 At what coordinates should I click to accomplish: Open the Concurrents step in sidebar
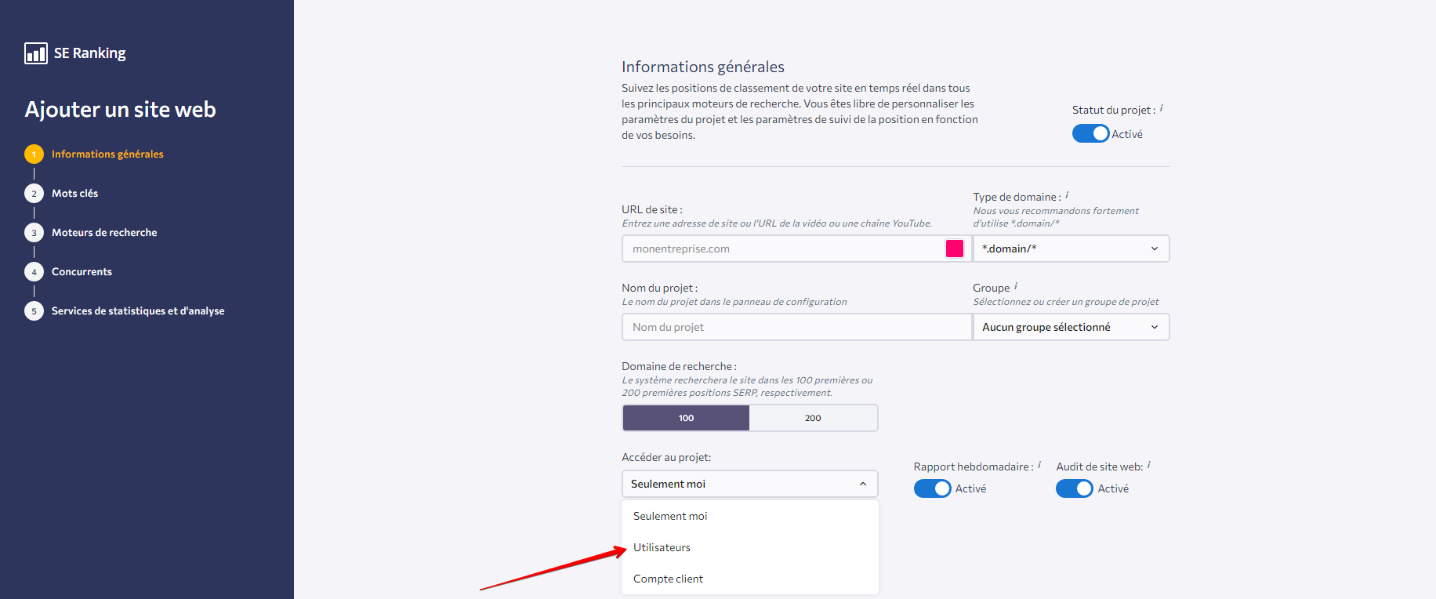tap(82, 272)
